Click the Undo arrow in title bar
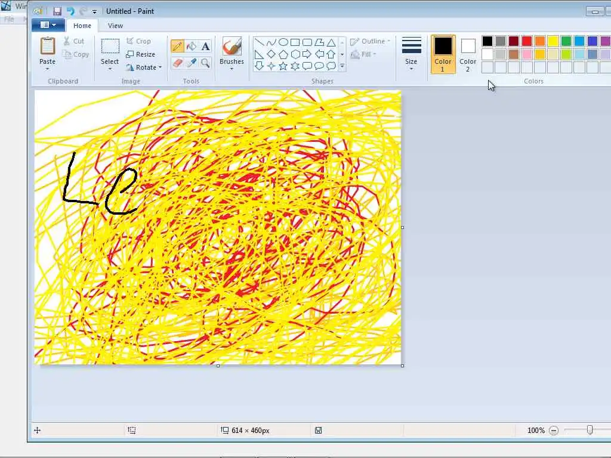The height and width of the screenshot is (458, 611). coord(70,11)
